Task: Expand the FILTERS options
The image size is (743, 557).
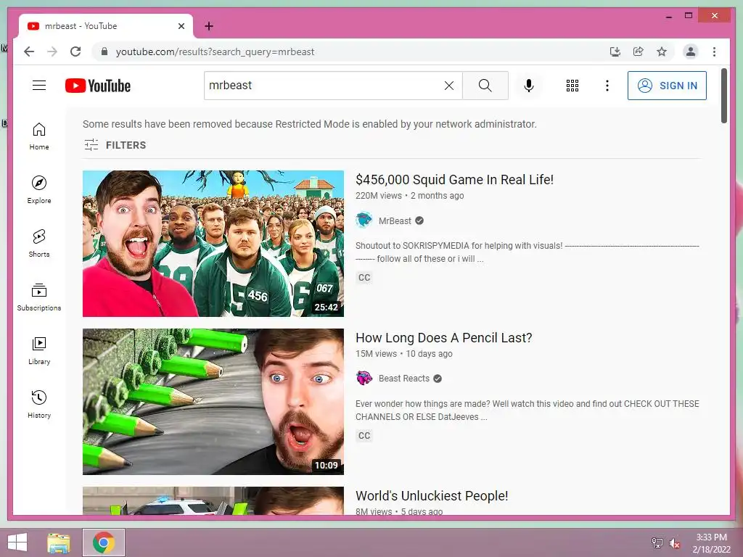Action: tap(115, 145)
